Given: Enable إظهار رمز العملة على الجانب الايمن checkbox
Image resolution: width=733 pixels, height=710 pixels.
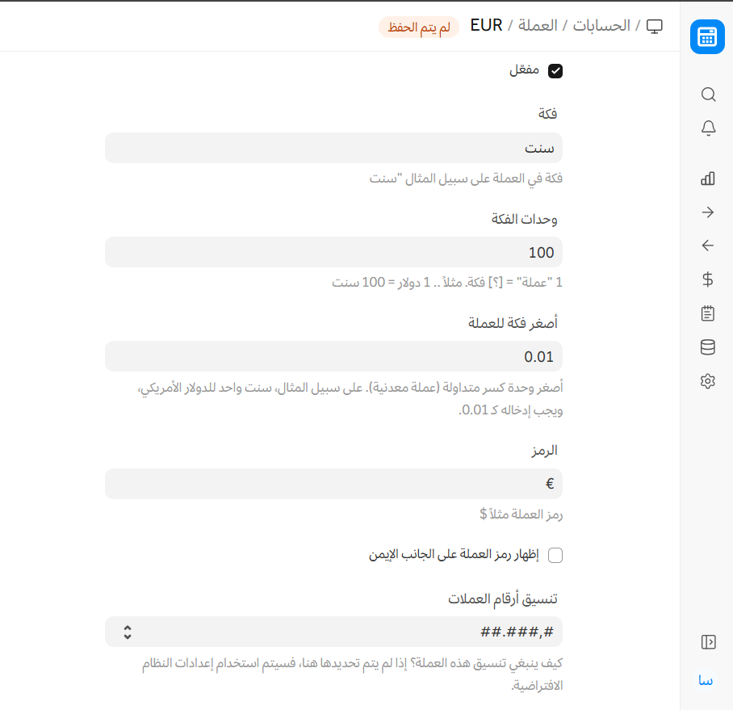Looking at the screenshot, I should [555, 555].
